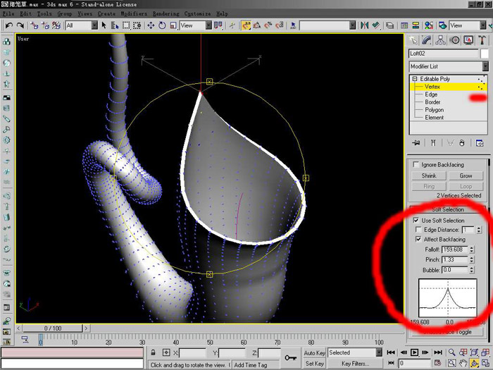
Task: Click the Loft02 object name field
Action: click(x=443, y=54)
